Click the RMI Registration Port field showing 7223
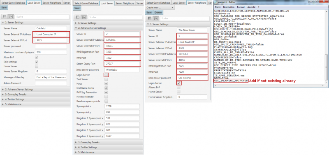This screenshot has height=155, width=329. 122,51
